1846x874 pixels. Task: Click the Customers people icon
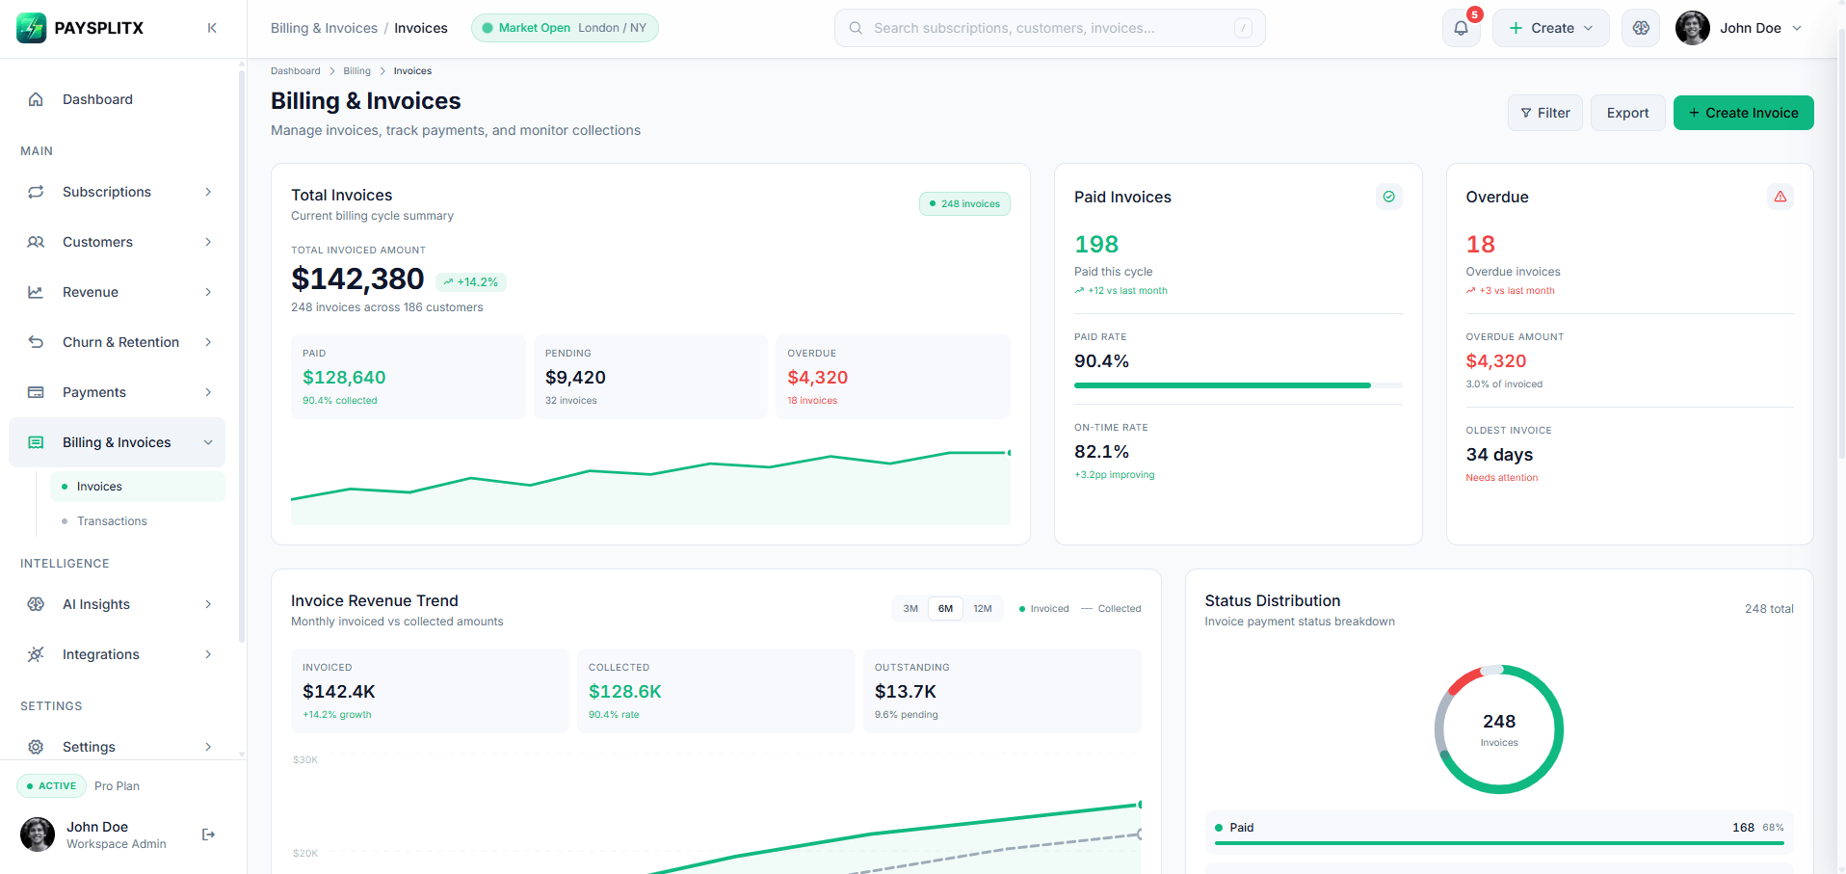(36, 242)
